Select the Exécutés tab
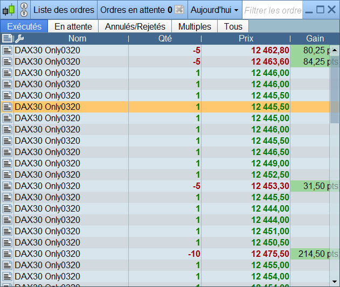 [24, 26]
